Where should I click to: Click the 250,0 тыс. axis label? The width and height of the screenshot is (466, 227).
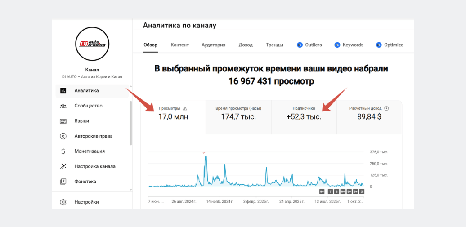378,164
